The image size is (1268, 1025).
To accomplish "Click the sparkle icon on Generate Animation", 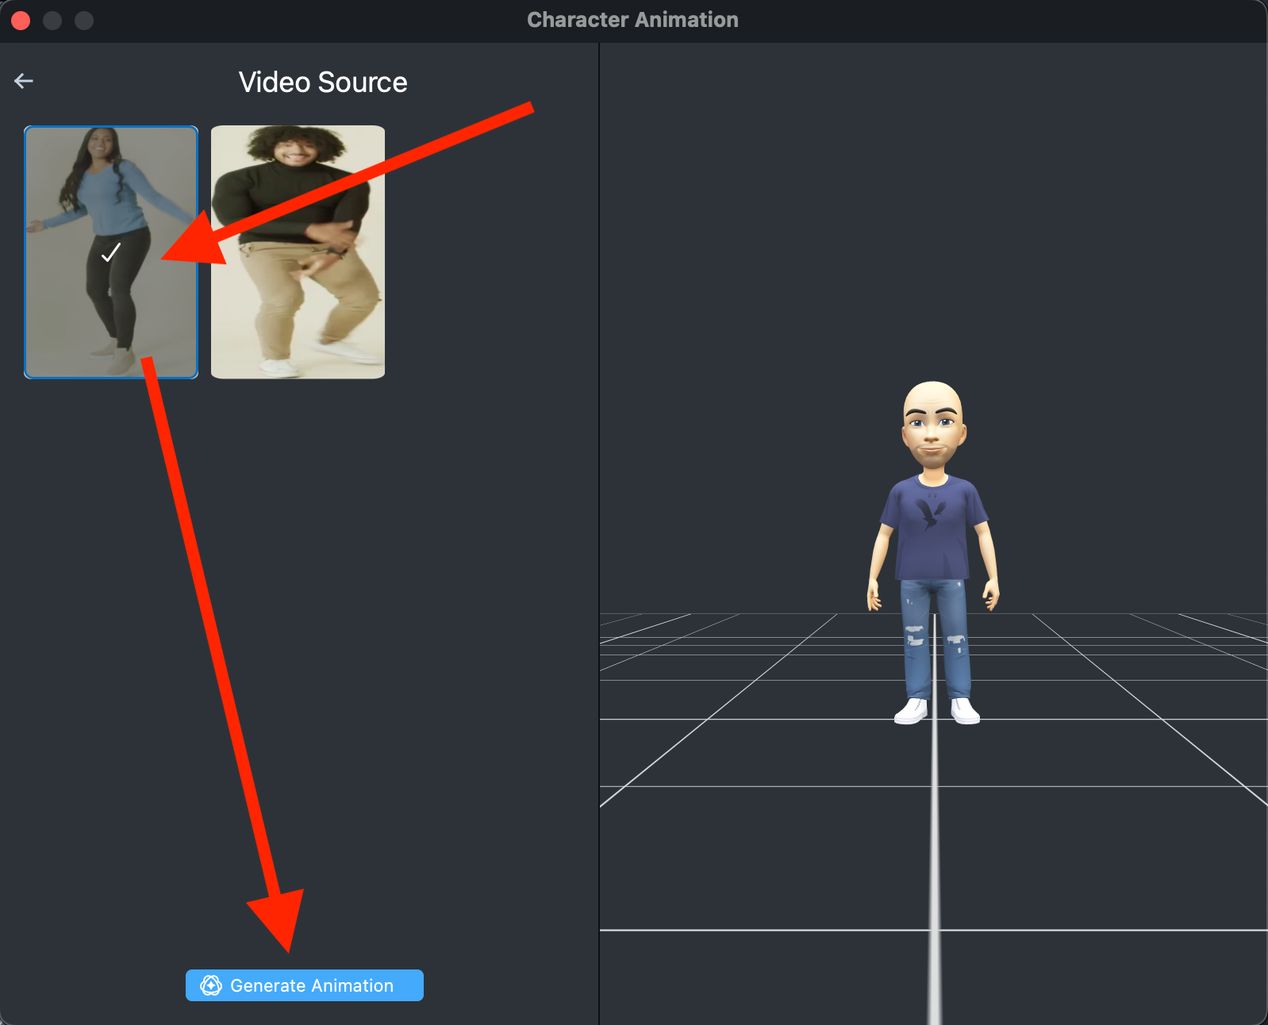I will point(210,985).
